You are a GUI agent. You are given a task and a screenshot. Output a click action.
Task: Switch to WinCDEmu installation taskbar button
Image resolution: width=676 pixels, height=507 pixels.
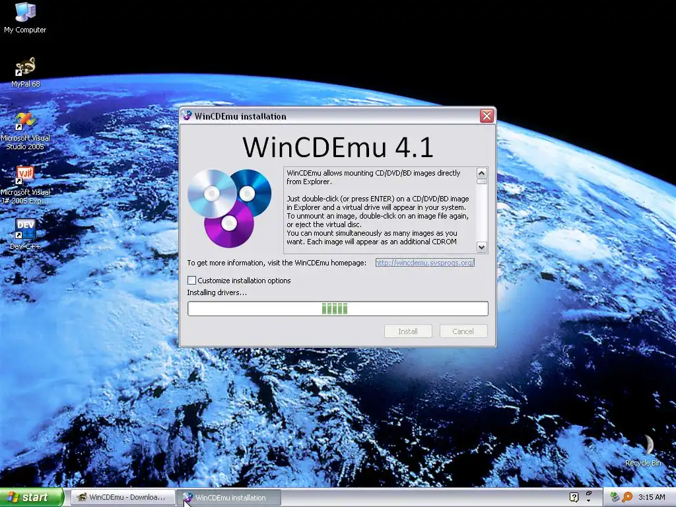click(229, 498)
